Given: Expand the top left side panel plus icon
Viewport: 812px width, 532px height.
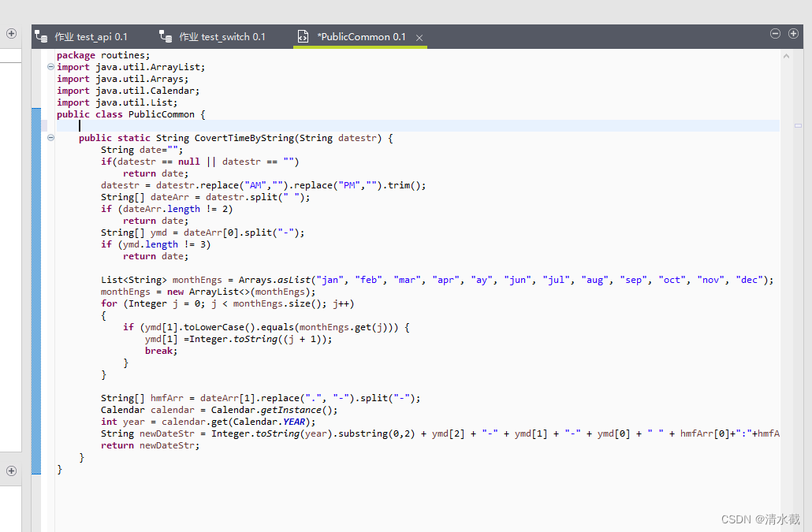Looking at the screenshot, I should pos(11,34).
